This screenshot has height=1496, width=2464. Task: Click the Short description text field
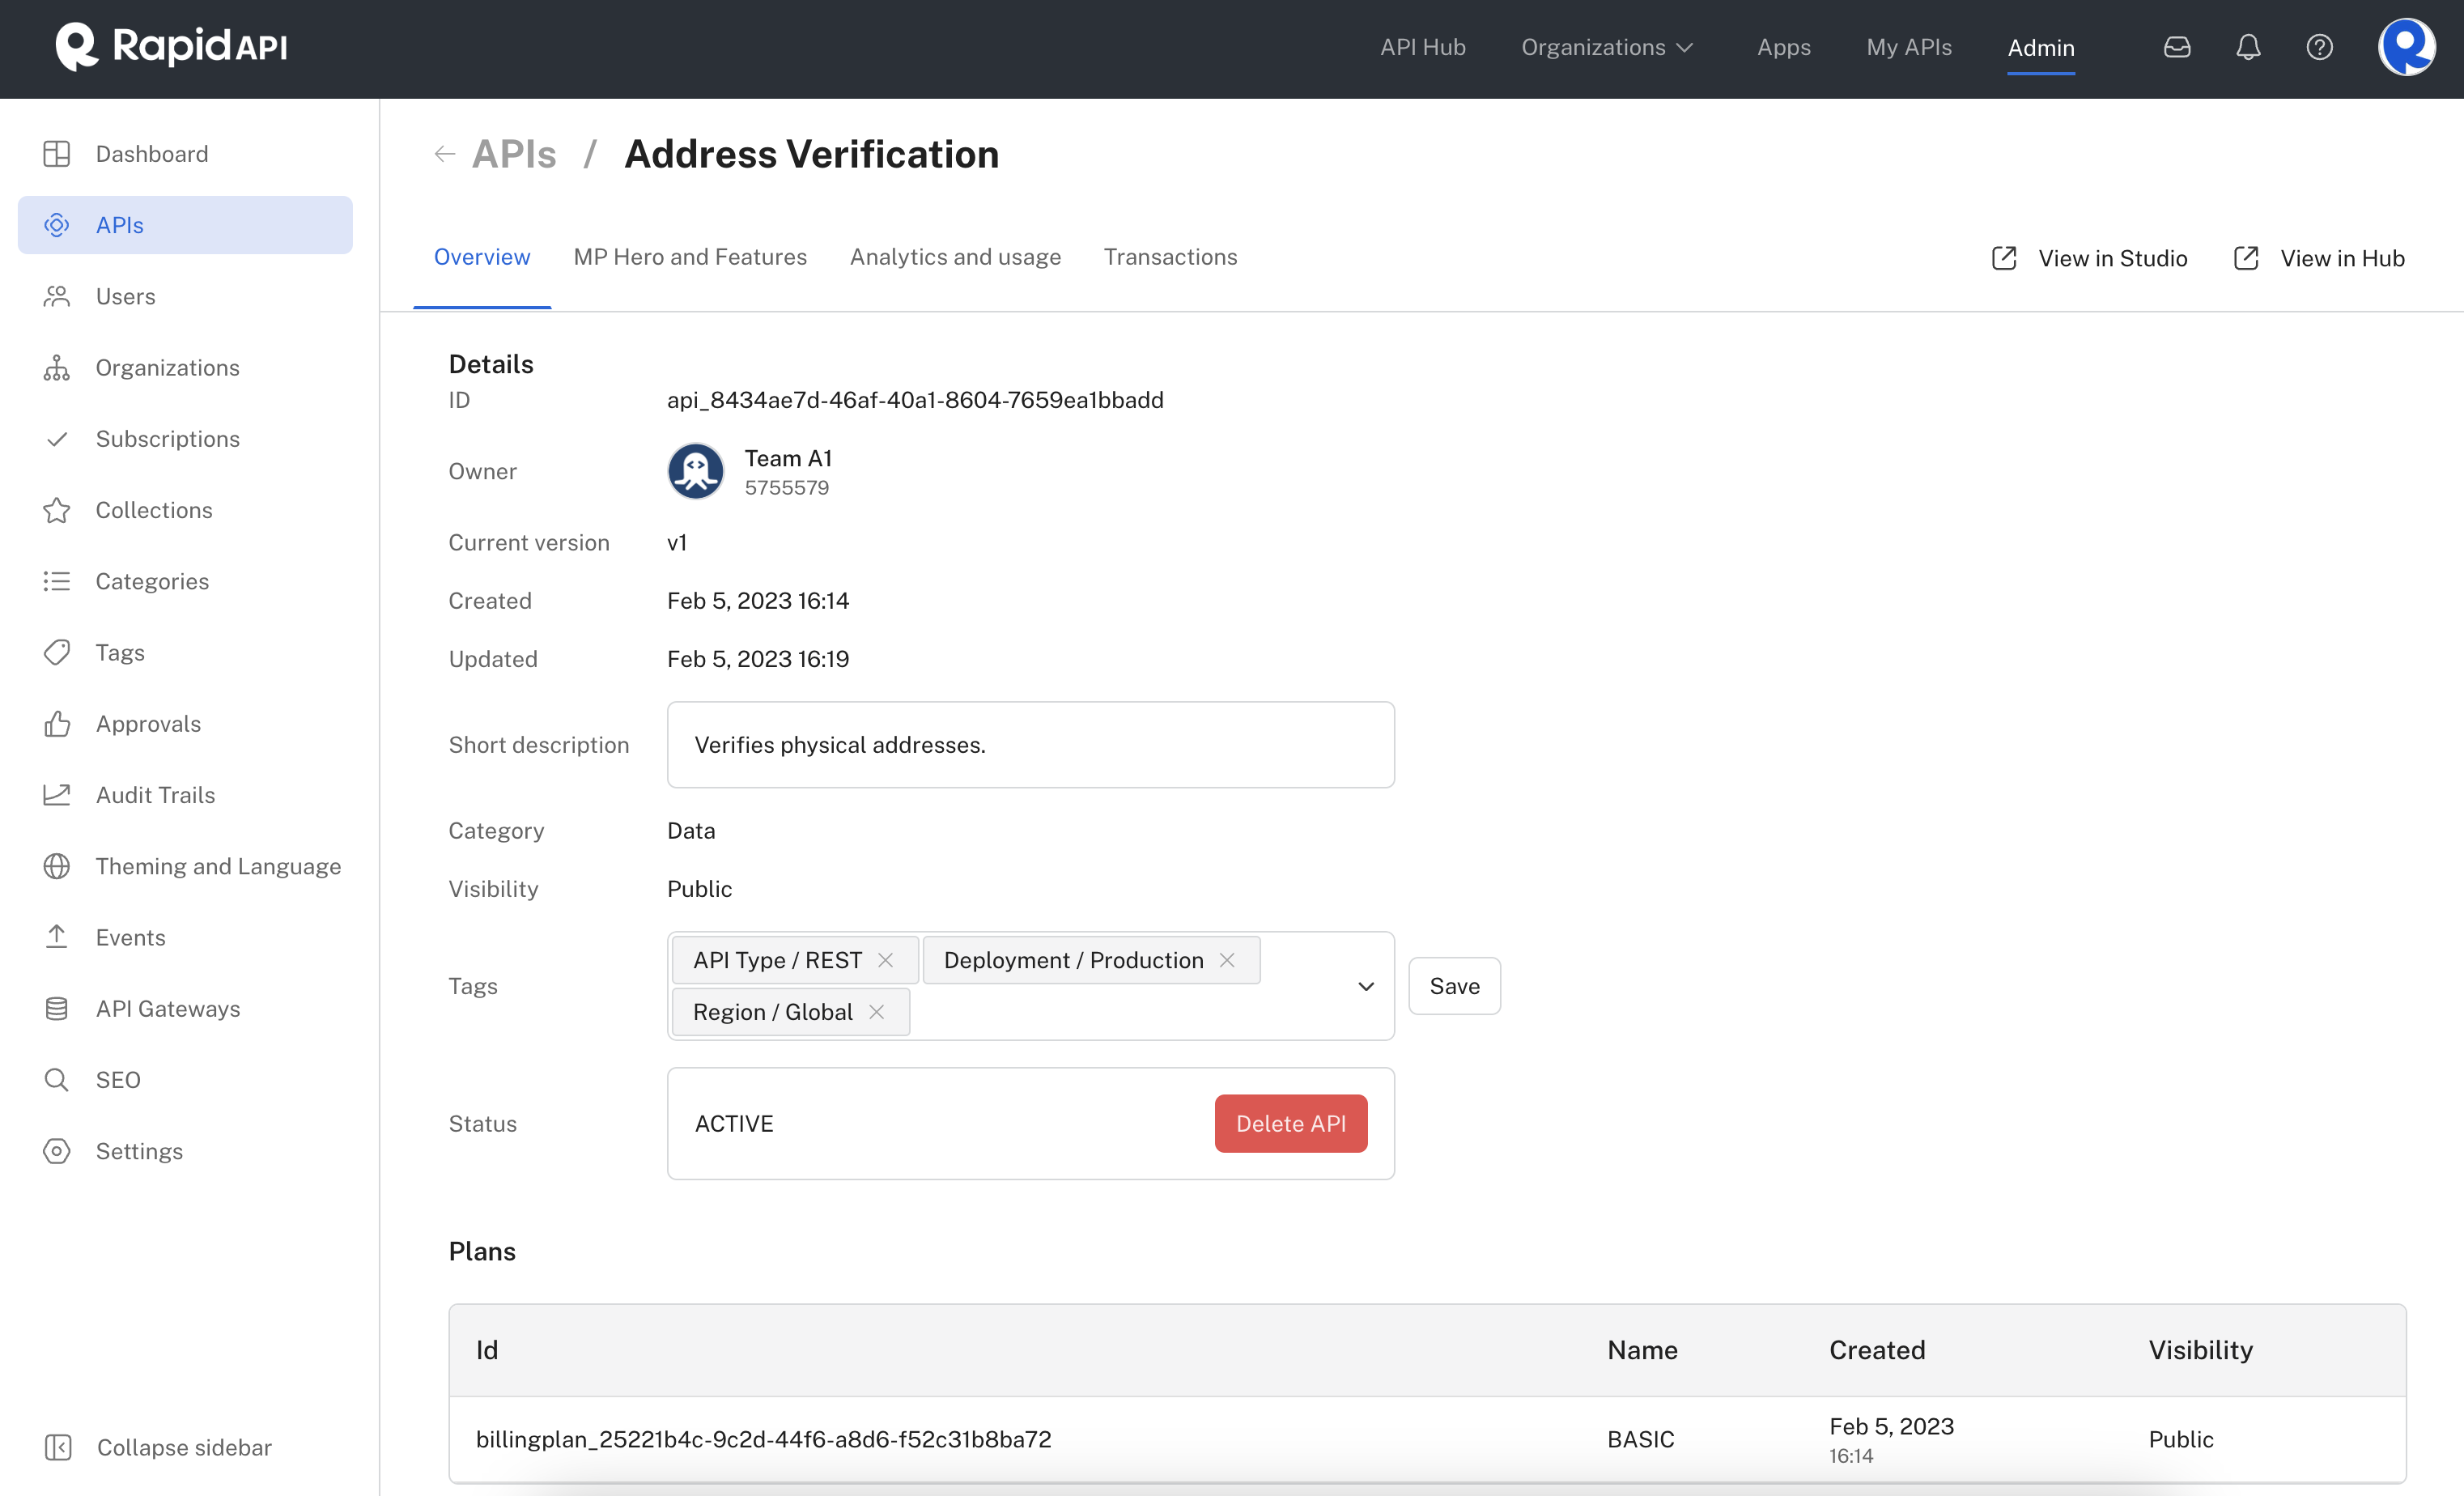pyautogui.click(x=1030, y=745)
